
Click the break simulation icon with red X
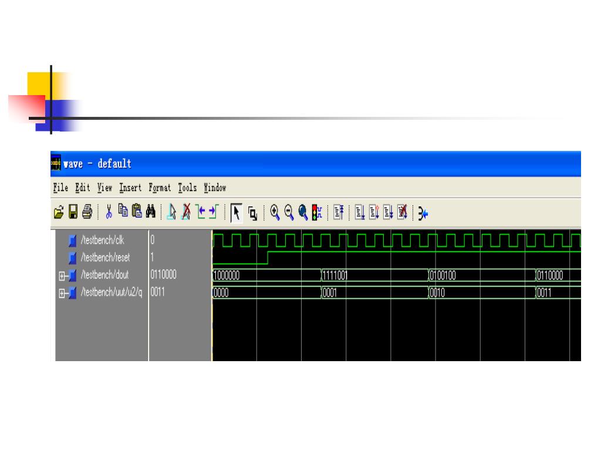(x=402, y=212)
